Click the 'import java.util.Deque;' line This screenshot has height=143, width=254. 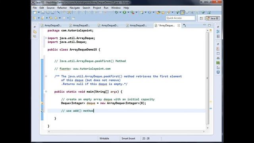click(67, 42)
